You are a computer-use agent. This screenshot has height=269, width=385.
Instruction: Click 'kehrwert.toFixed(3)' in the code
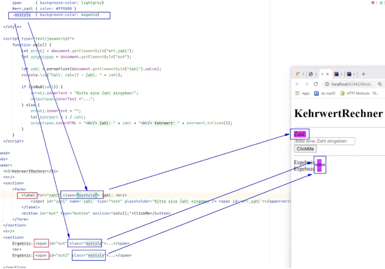(x=209, y=123)
